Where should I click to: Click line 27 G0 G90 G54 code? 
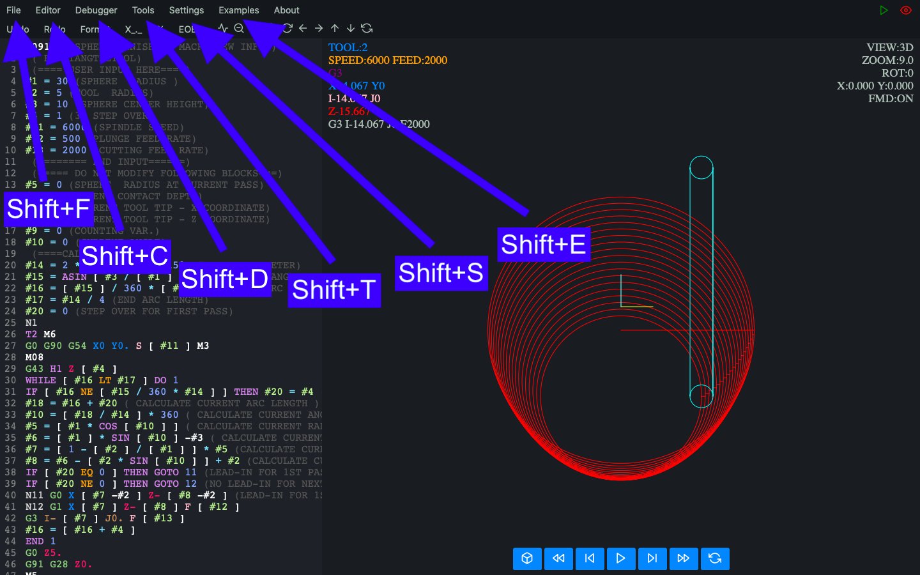point(118,346)
